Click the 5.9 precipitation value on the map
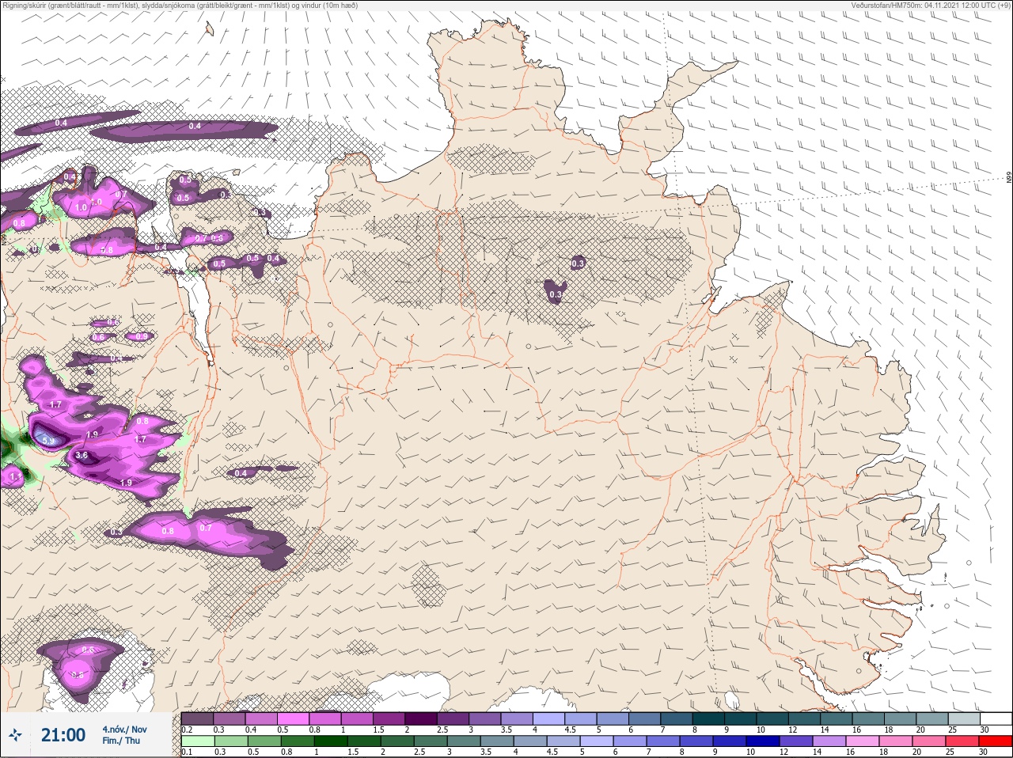The width and height of the screenshot is (1013, 758). [47, 441]
